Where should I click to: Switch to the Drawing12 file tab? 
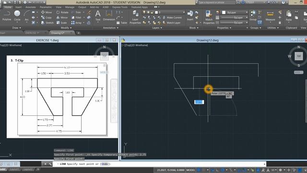pos(62,33)
